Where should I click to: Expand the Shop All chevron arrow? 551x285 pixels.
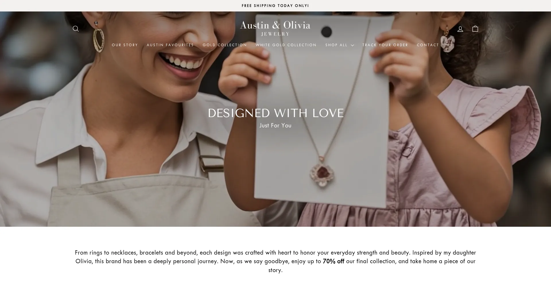[352, 45]
